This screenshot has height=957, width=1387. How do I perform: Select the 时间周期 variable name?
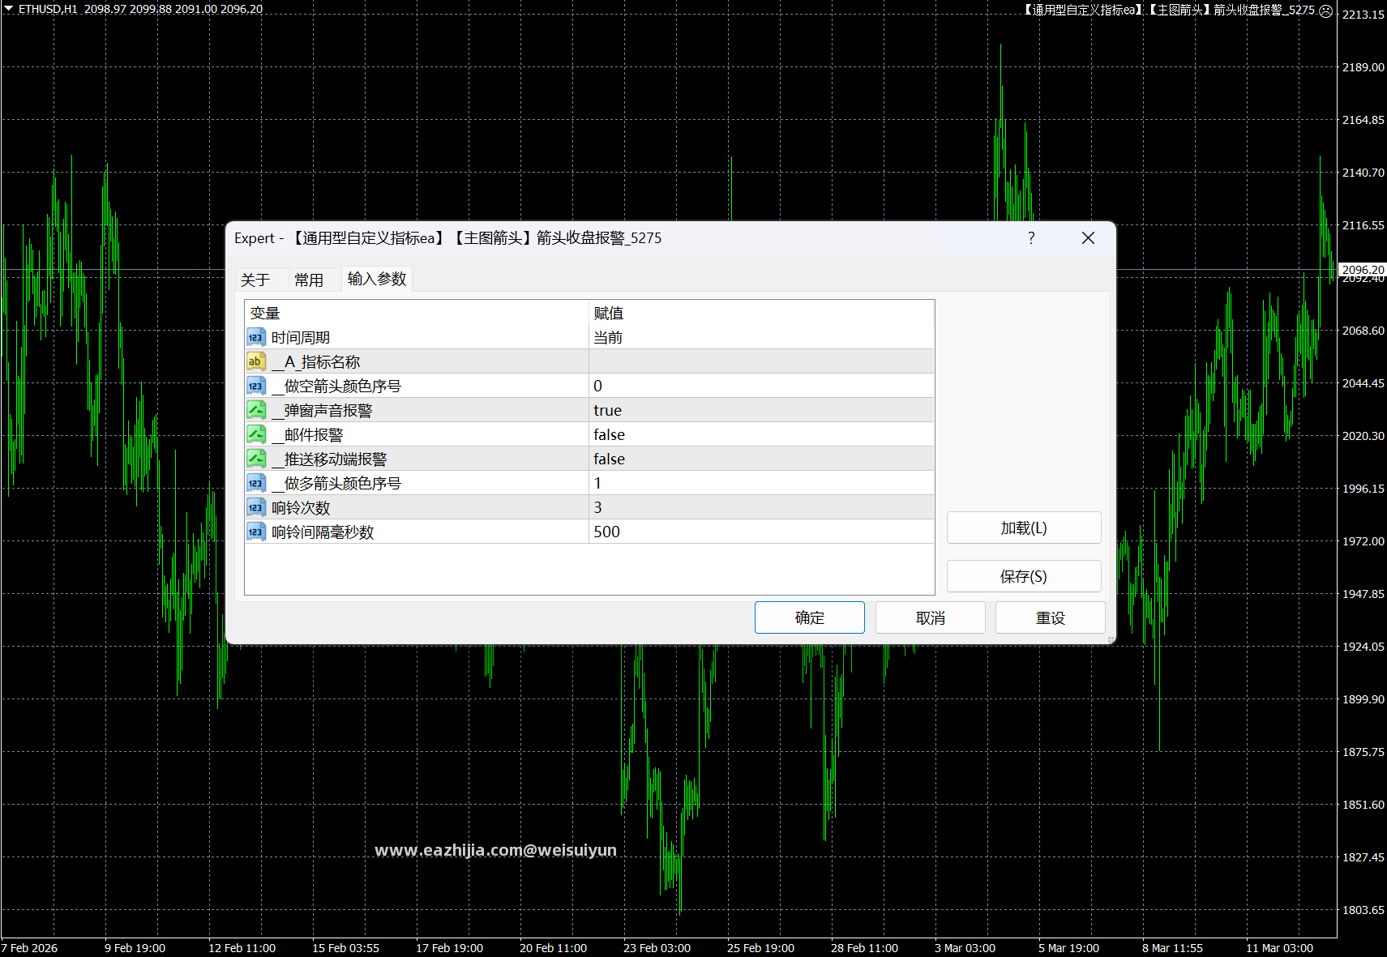coord(301,337)
